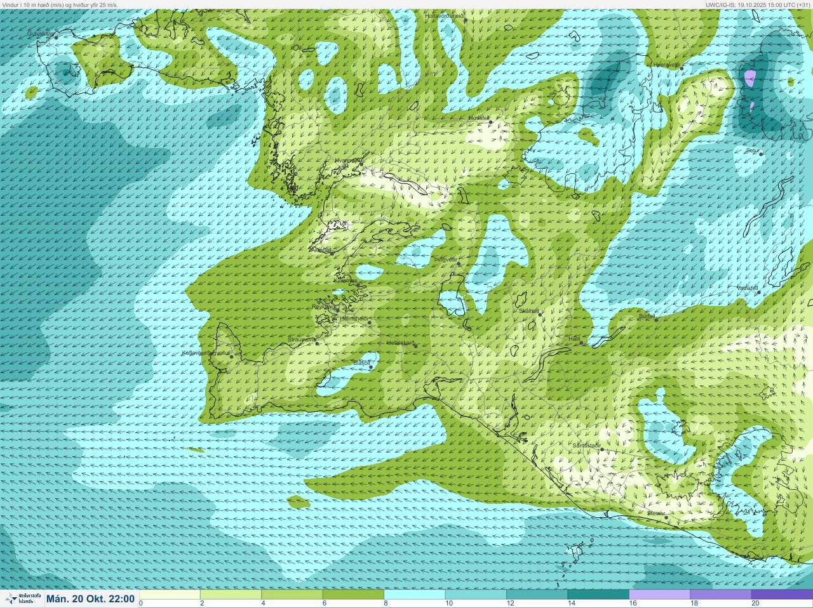This screenshot has width=813, height=608.
Task: Click the Reykjavík station label
Action: point(323,307)
